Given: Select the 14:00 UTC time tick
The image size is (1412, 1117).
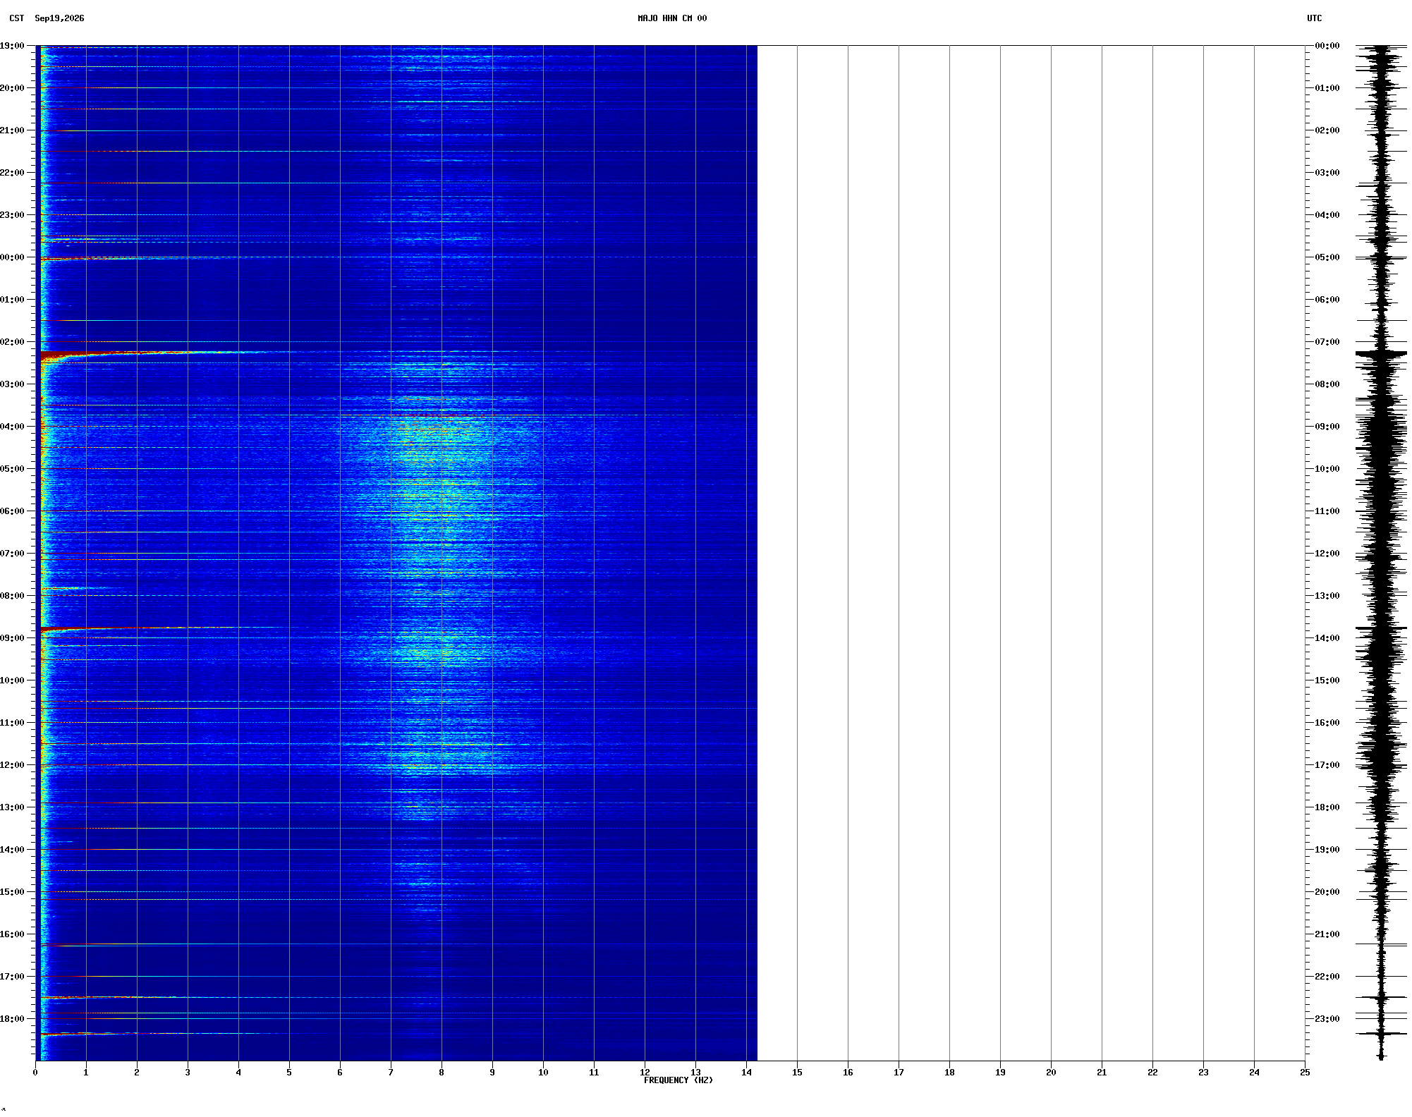Looking at the screenshot, I should click(1327, 638).
